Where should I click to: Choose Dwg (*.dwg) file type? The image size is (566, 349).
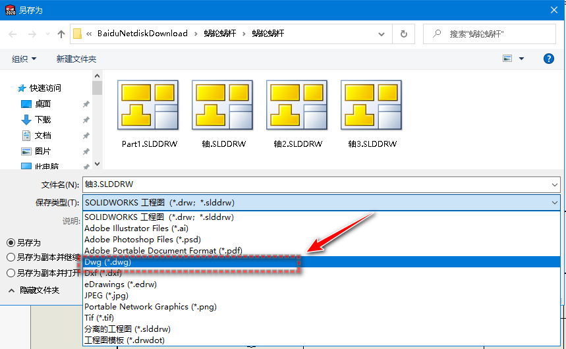point(322,261)
